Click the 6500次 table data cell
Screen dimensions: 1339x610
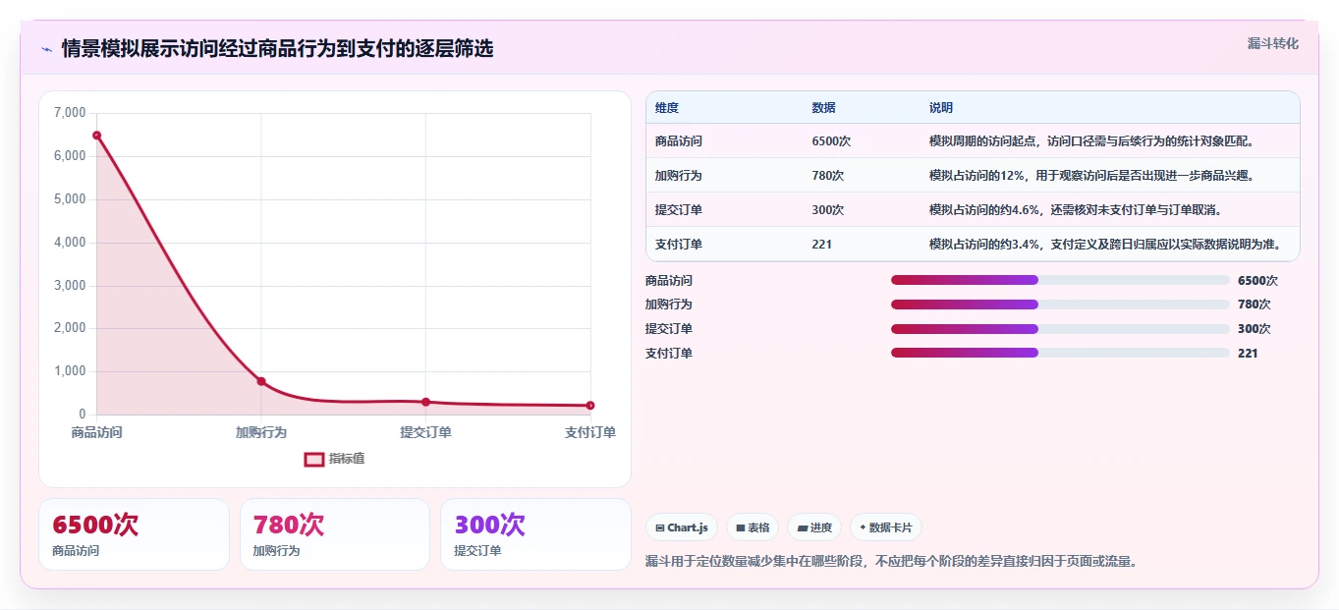pos(831,141)
